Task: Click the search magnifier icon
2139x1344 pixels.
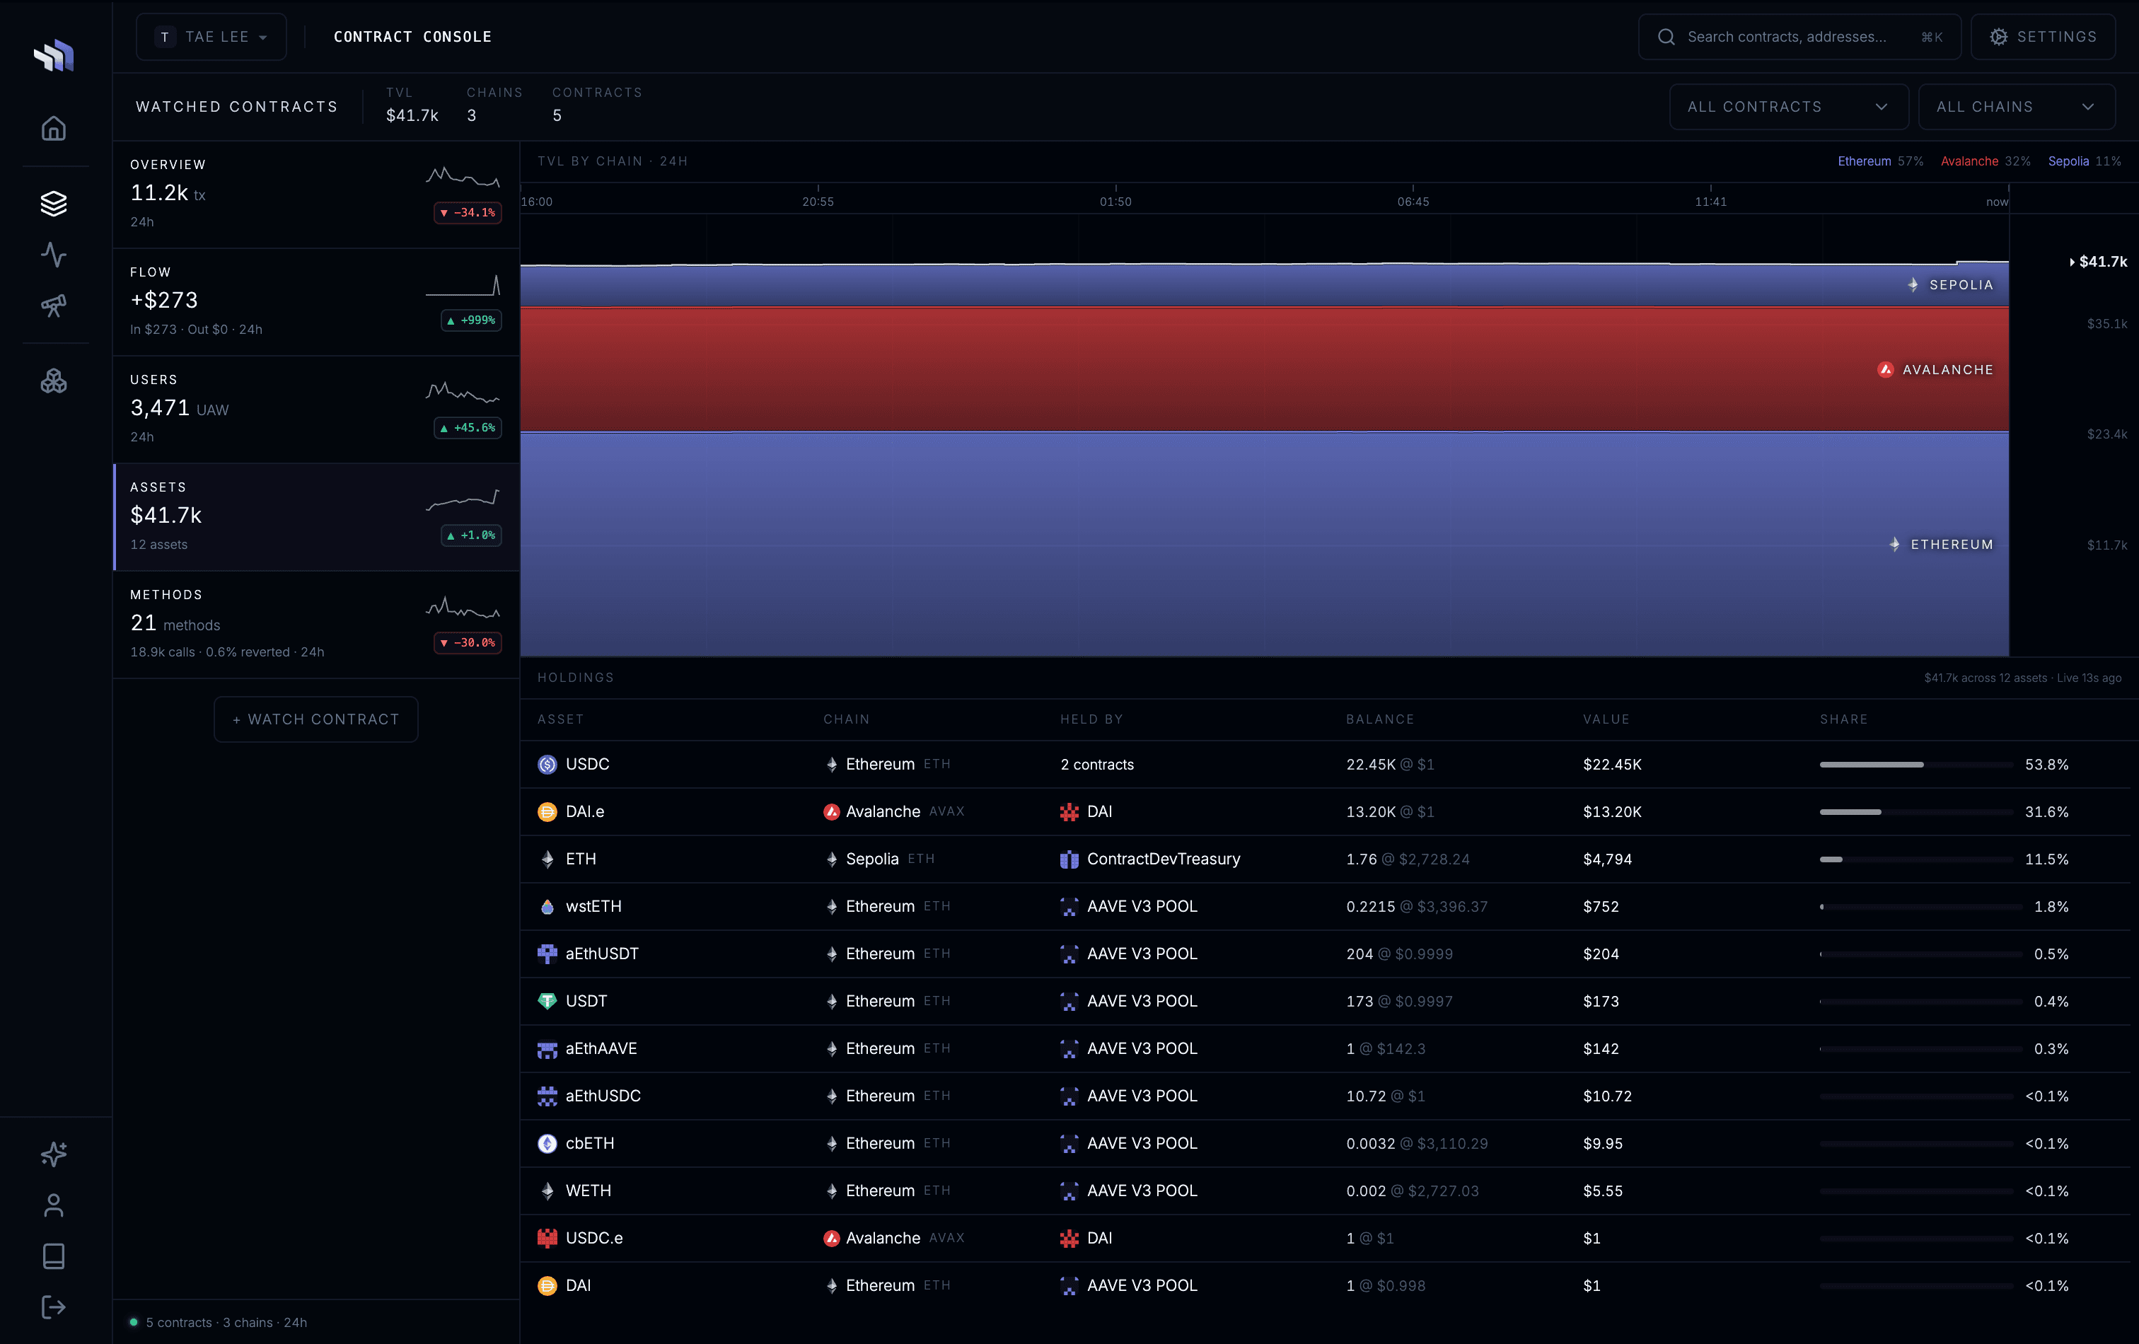Action: coord(1666,36)
